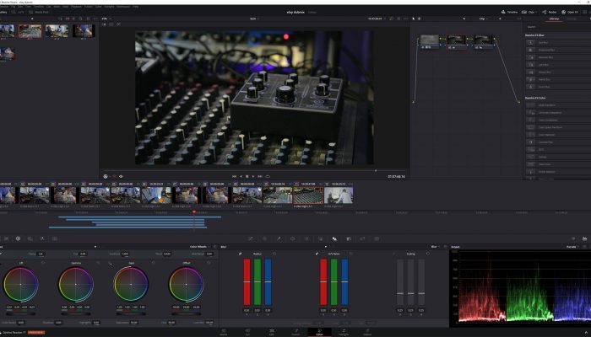Select the Color Wheels palette icon
Image resolution: width=591 pixels, height=337 pixels.
[x=18, y=238]
